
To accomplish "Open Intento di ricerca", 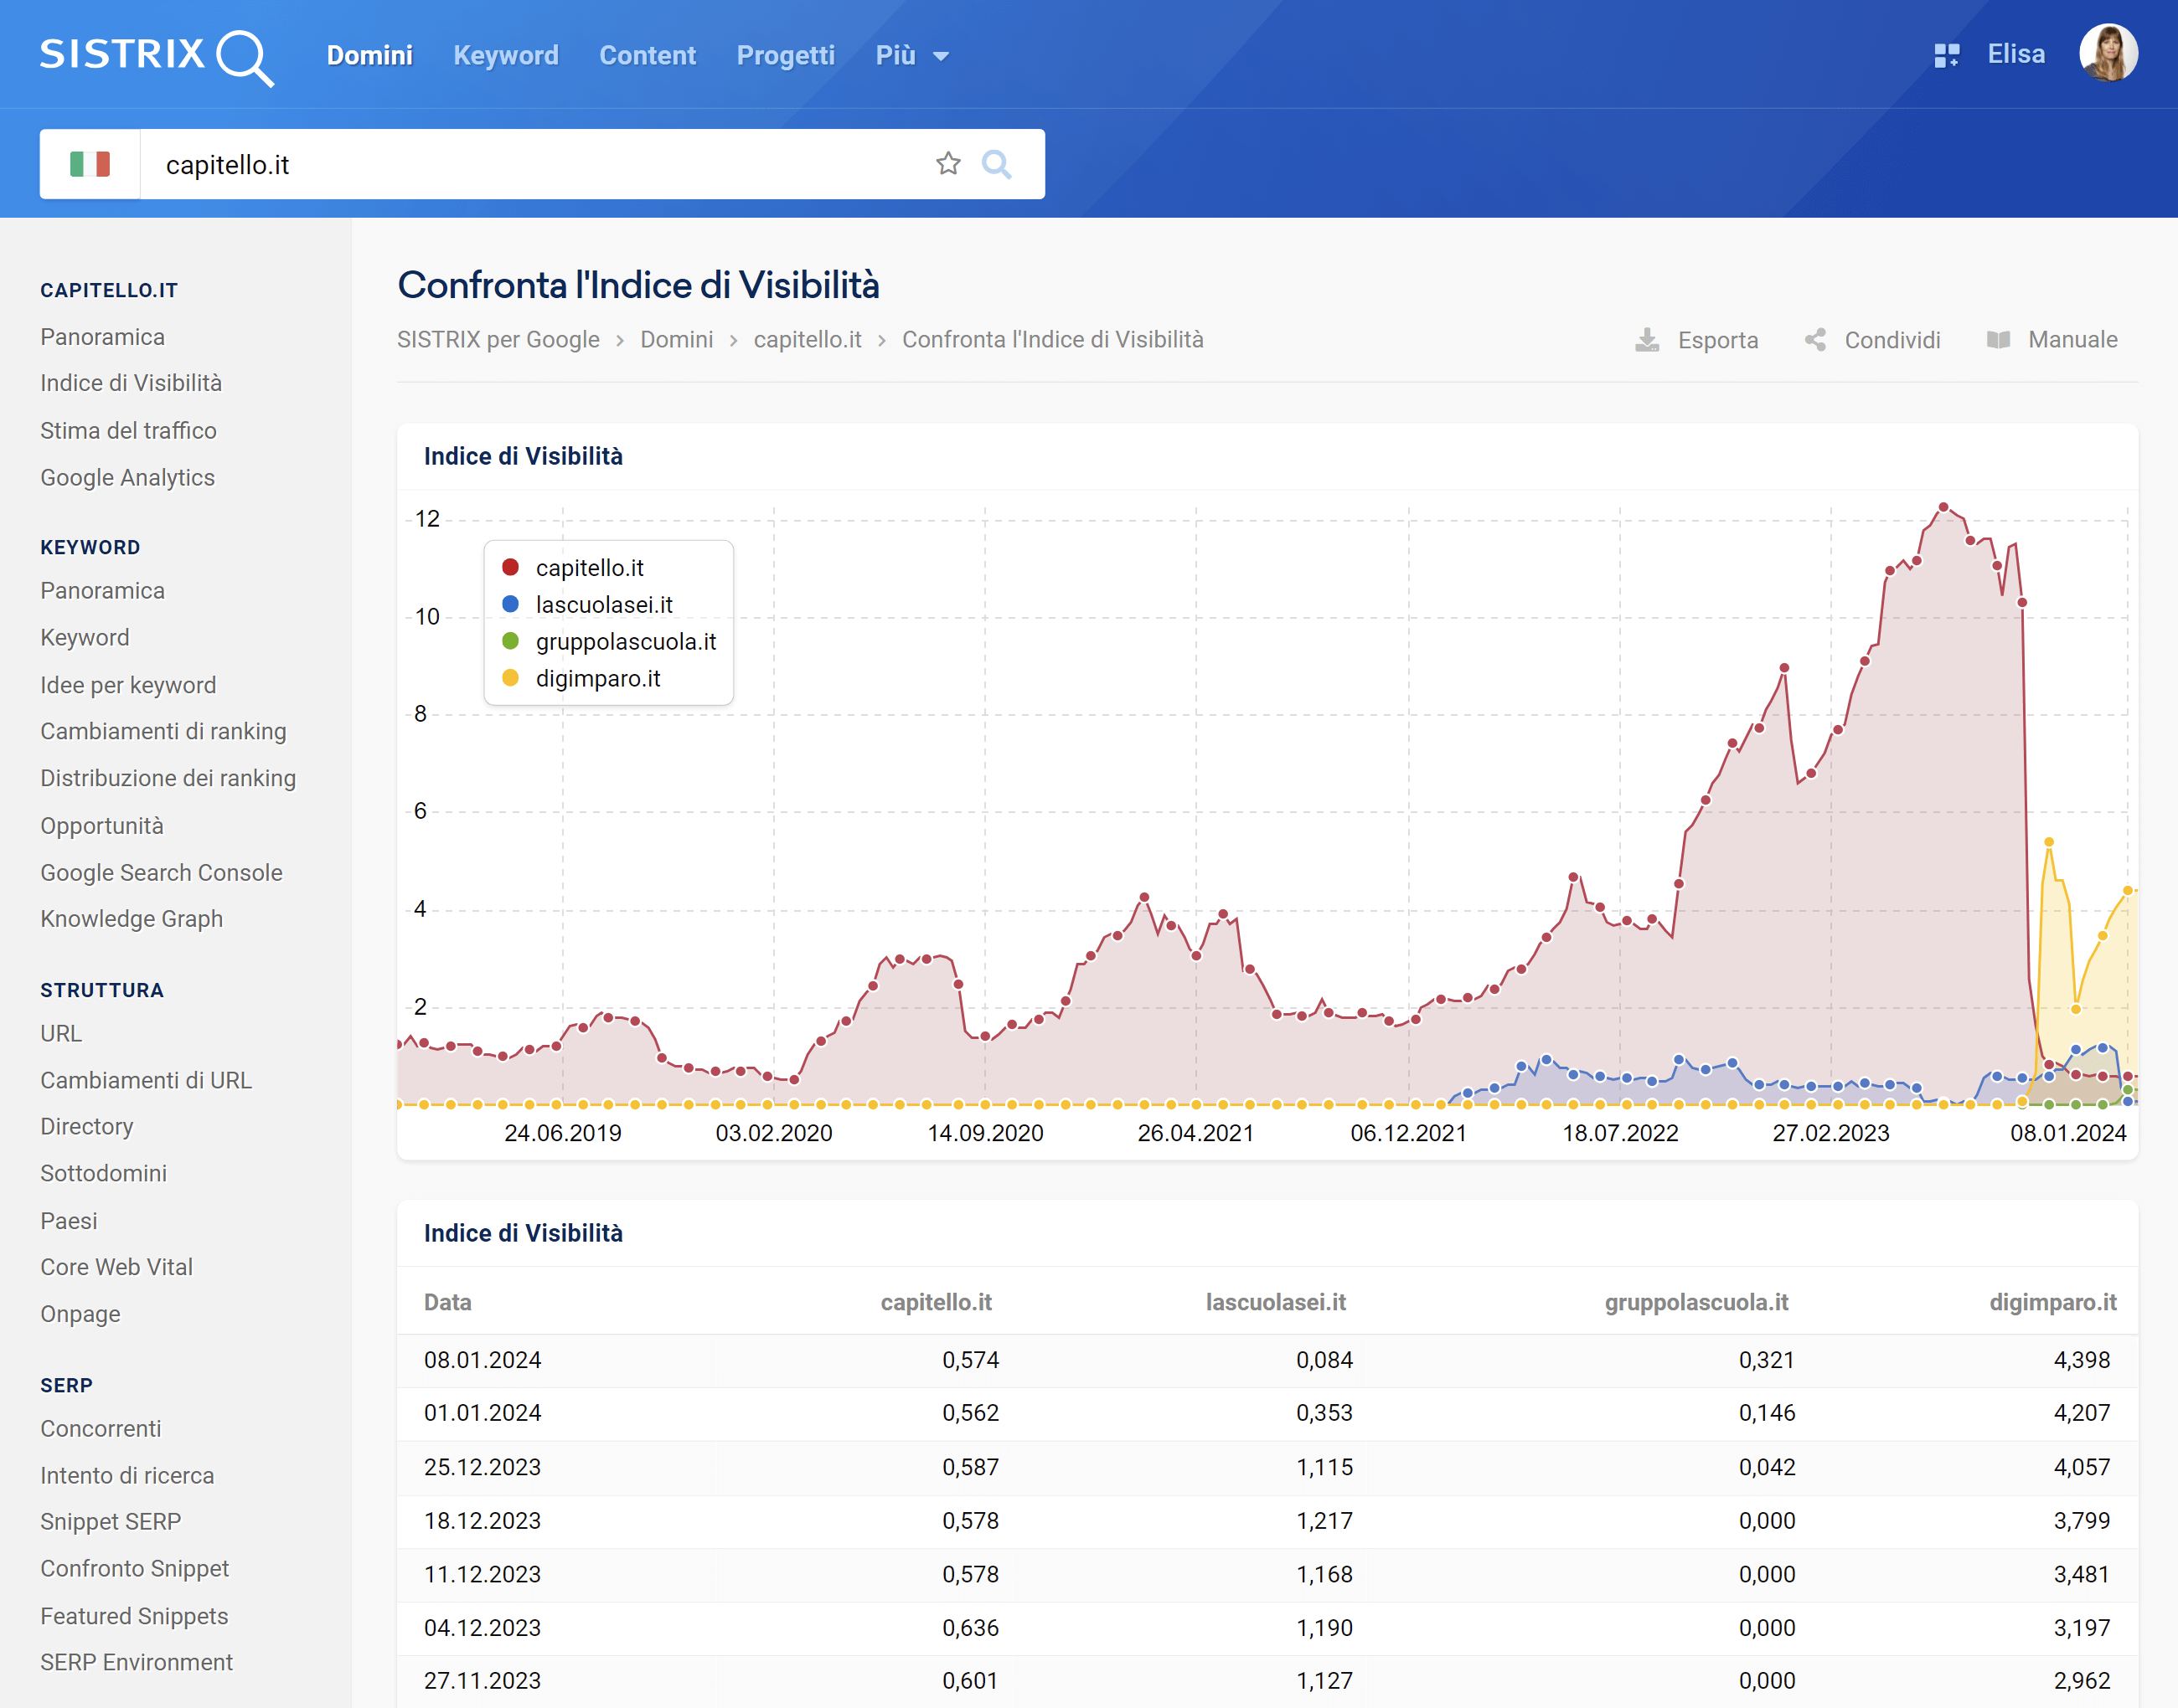I will tap(127, 1476).
